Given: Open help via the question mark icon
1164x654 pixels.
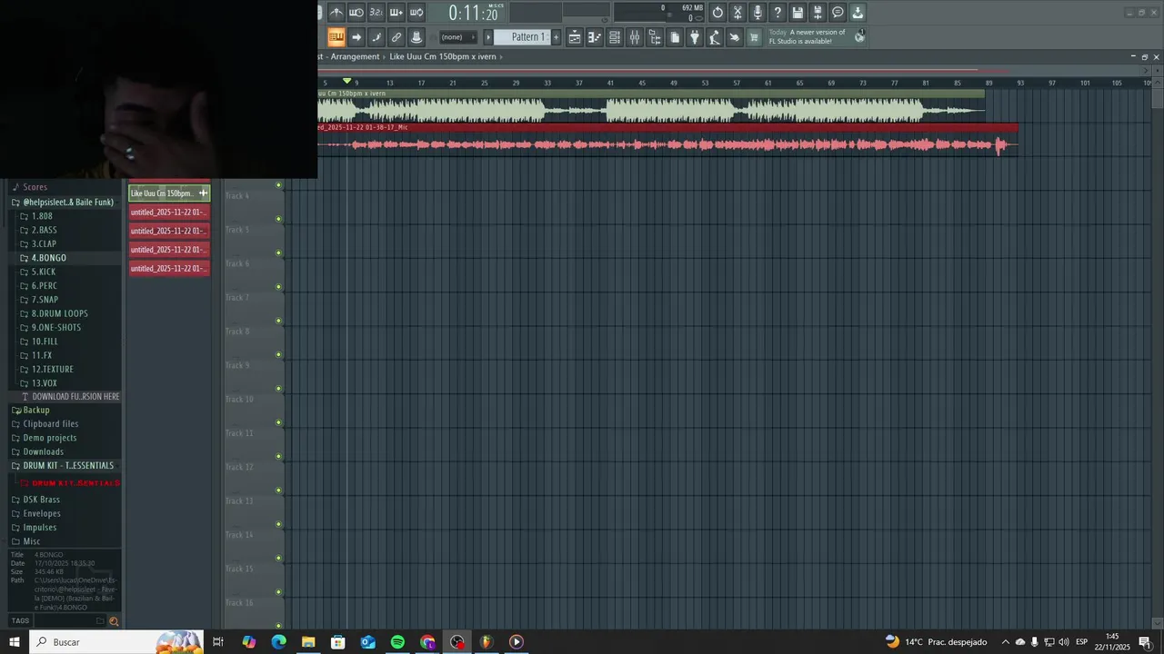Looking at the screenshot, I should pyautogui.click(x=778, y=13).
